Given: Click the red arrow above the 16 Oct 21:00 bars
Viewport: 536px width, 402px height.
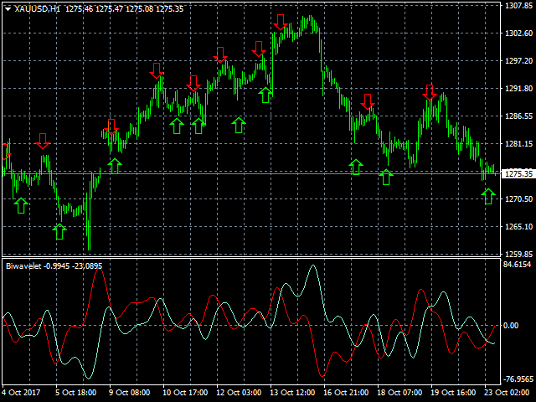Looking at the screenshot, I should click(368, 102).
